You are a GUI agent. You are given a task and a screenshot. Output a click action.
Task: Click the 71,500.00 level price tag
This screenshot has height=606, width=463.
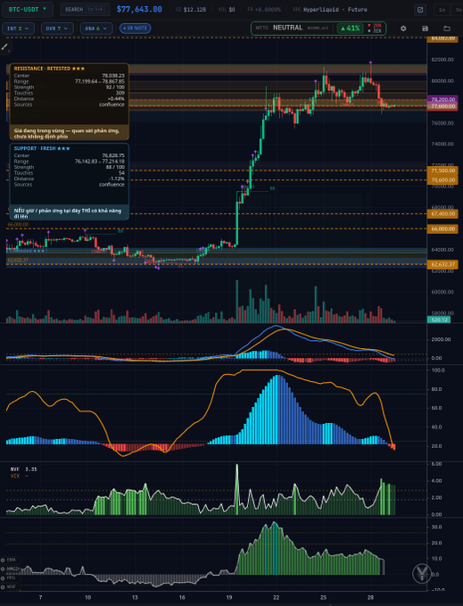[442, 170]
